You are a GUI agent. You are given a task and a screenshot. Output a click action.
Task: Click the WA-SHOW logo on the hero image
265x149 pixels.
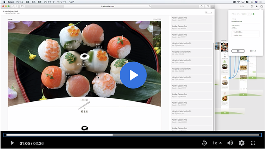(84, 61)
